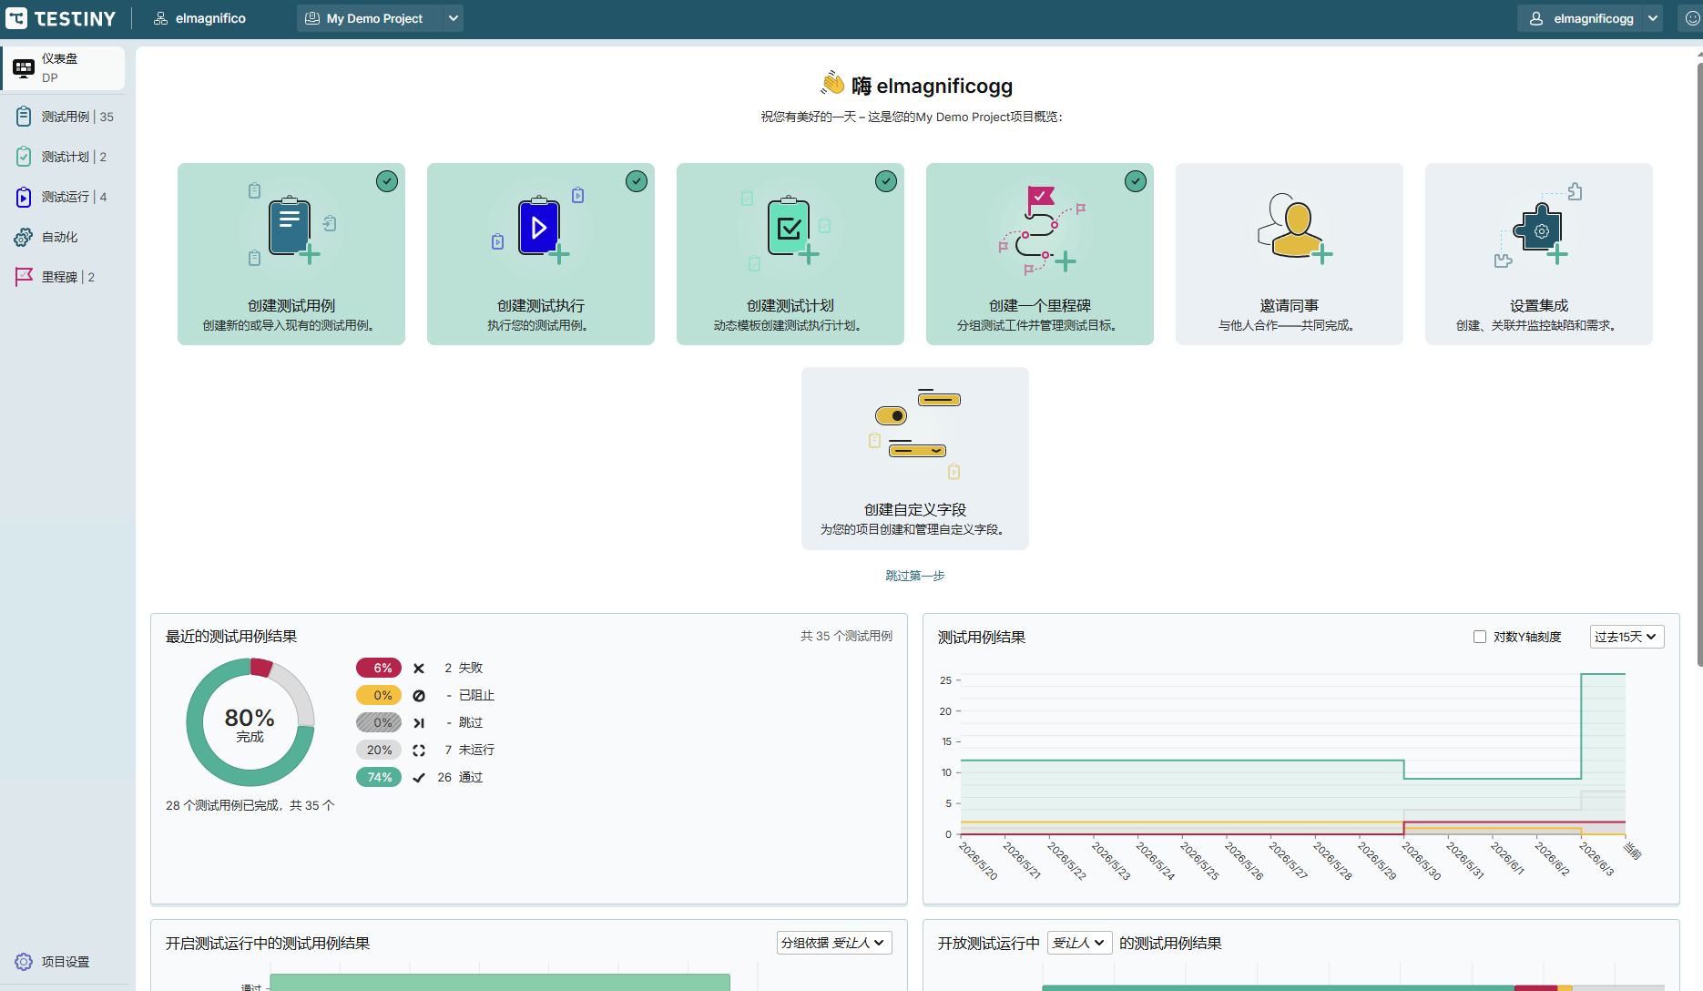This screenshot has width=1703, height=991.
Task: Open the 受让人 dropdown in 开放测试运行中
Action: click(1079, 943)
